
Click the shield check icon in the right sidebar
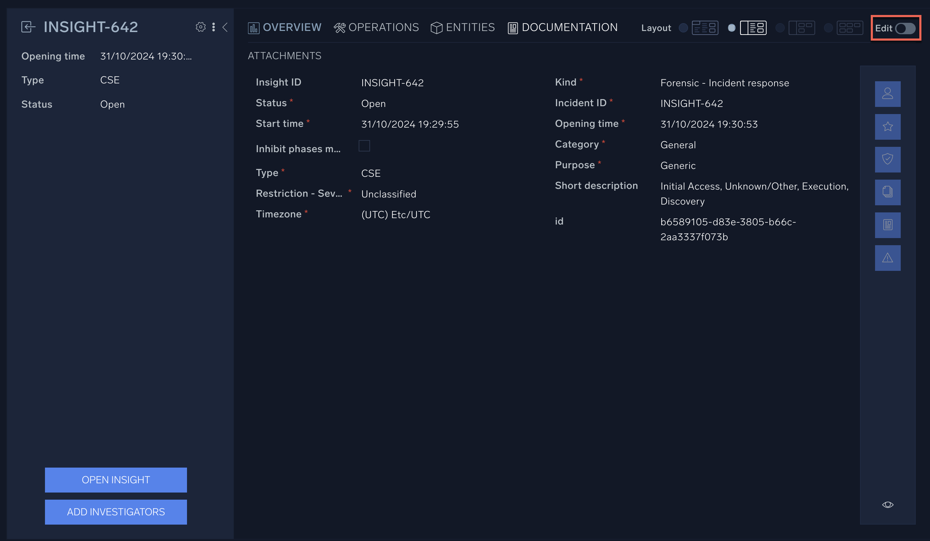(887, 159)
